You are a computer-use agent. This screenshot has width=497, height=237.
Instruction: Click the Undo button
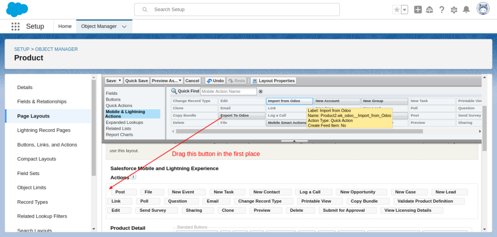click(x=215, y=81)
